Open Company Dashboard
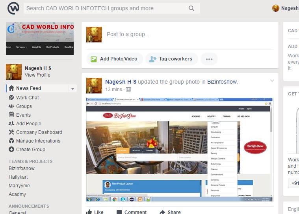This screenshot has width=299, height=214. tap(39, 132)
